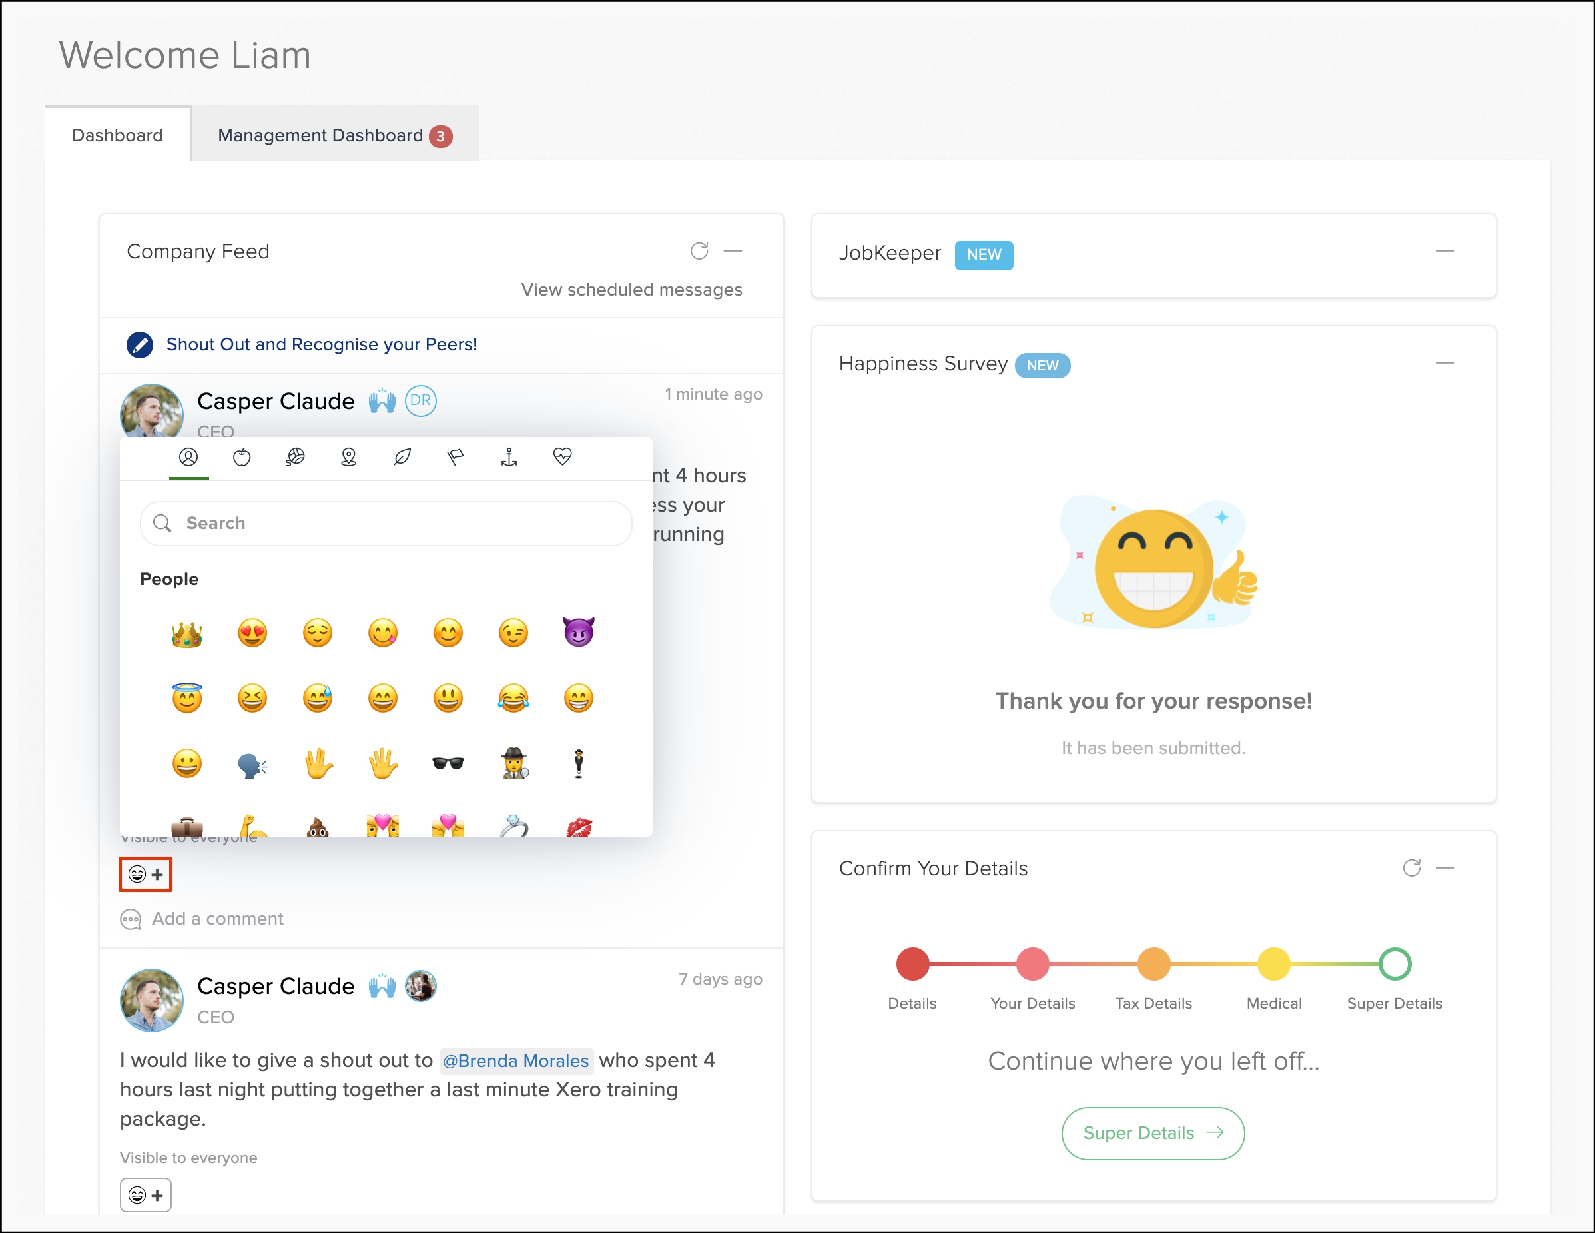Select the food category apple icon
This screenshot has width=1595, height=1233.
click(242, 457)
